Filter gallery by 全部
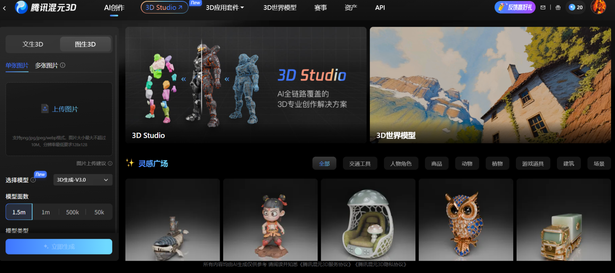Viewport: 615px width, 273px height. (324, 163)
